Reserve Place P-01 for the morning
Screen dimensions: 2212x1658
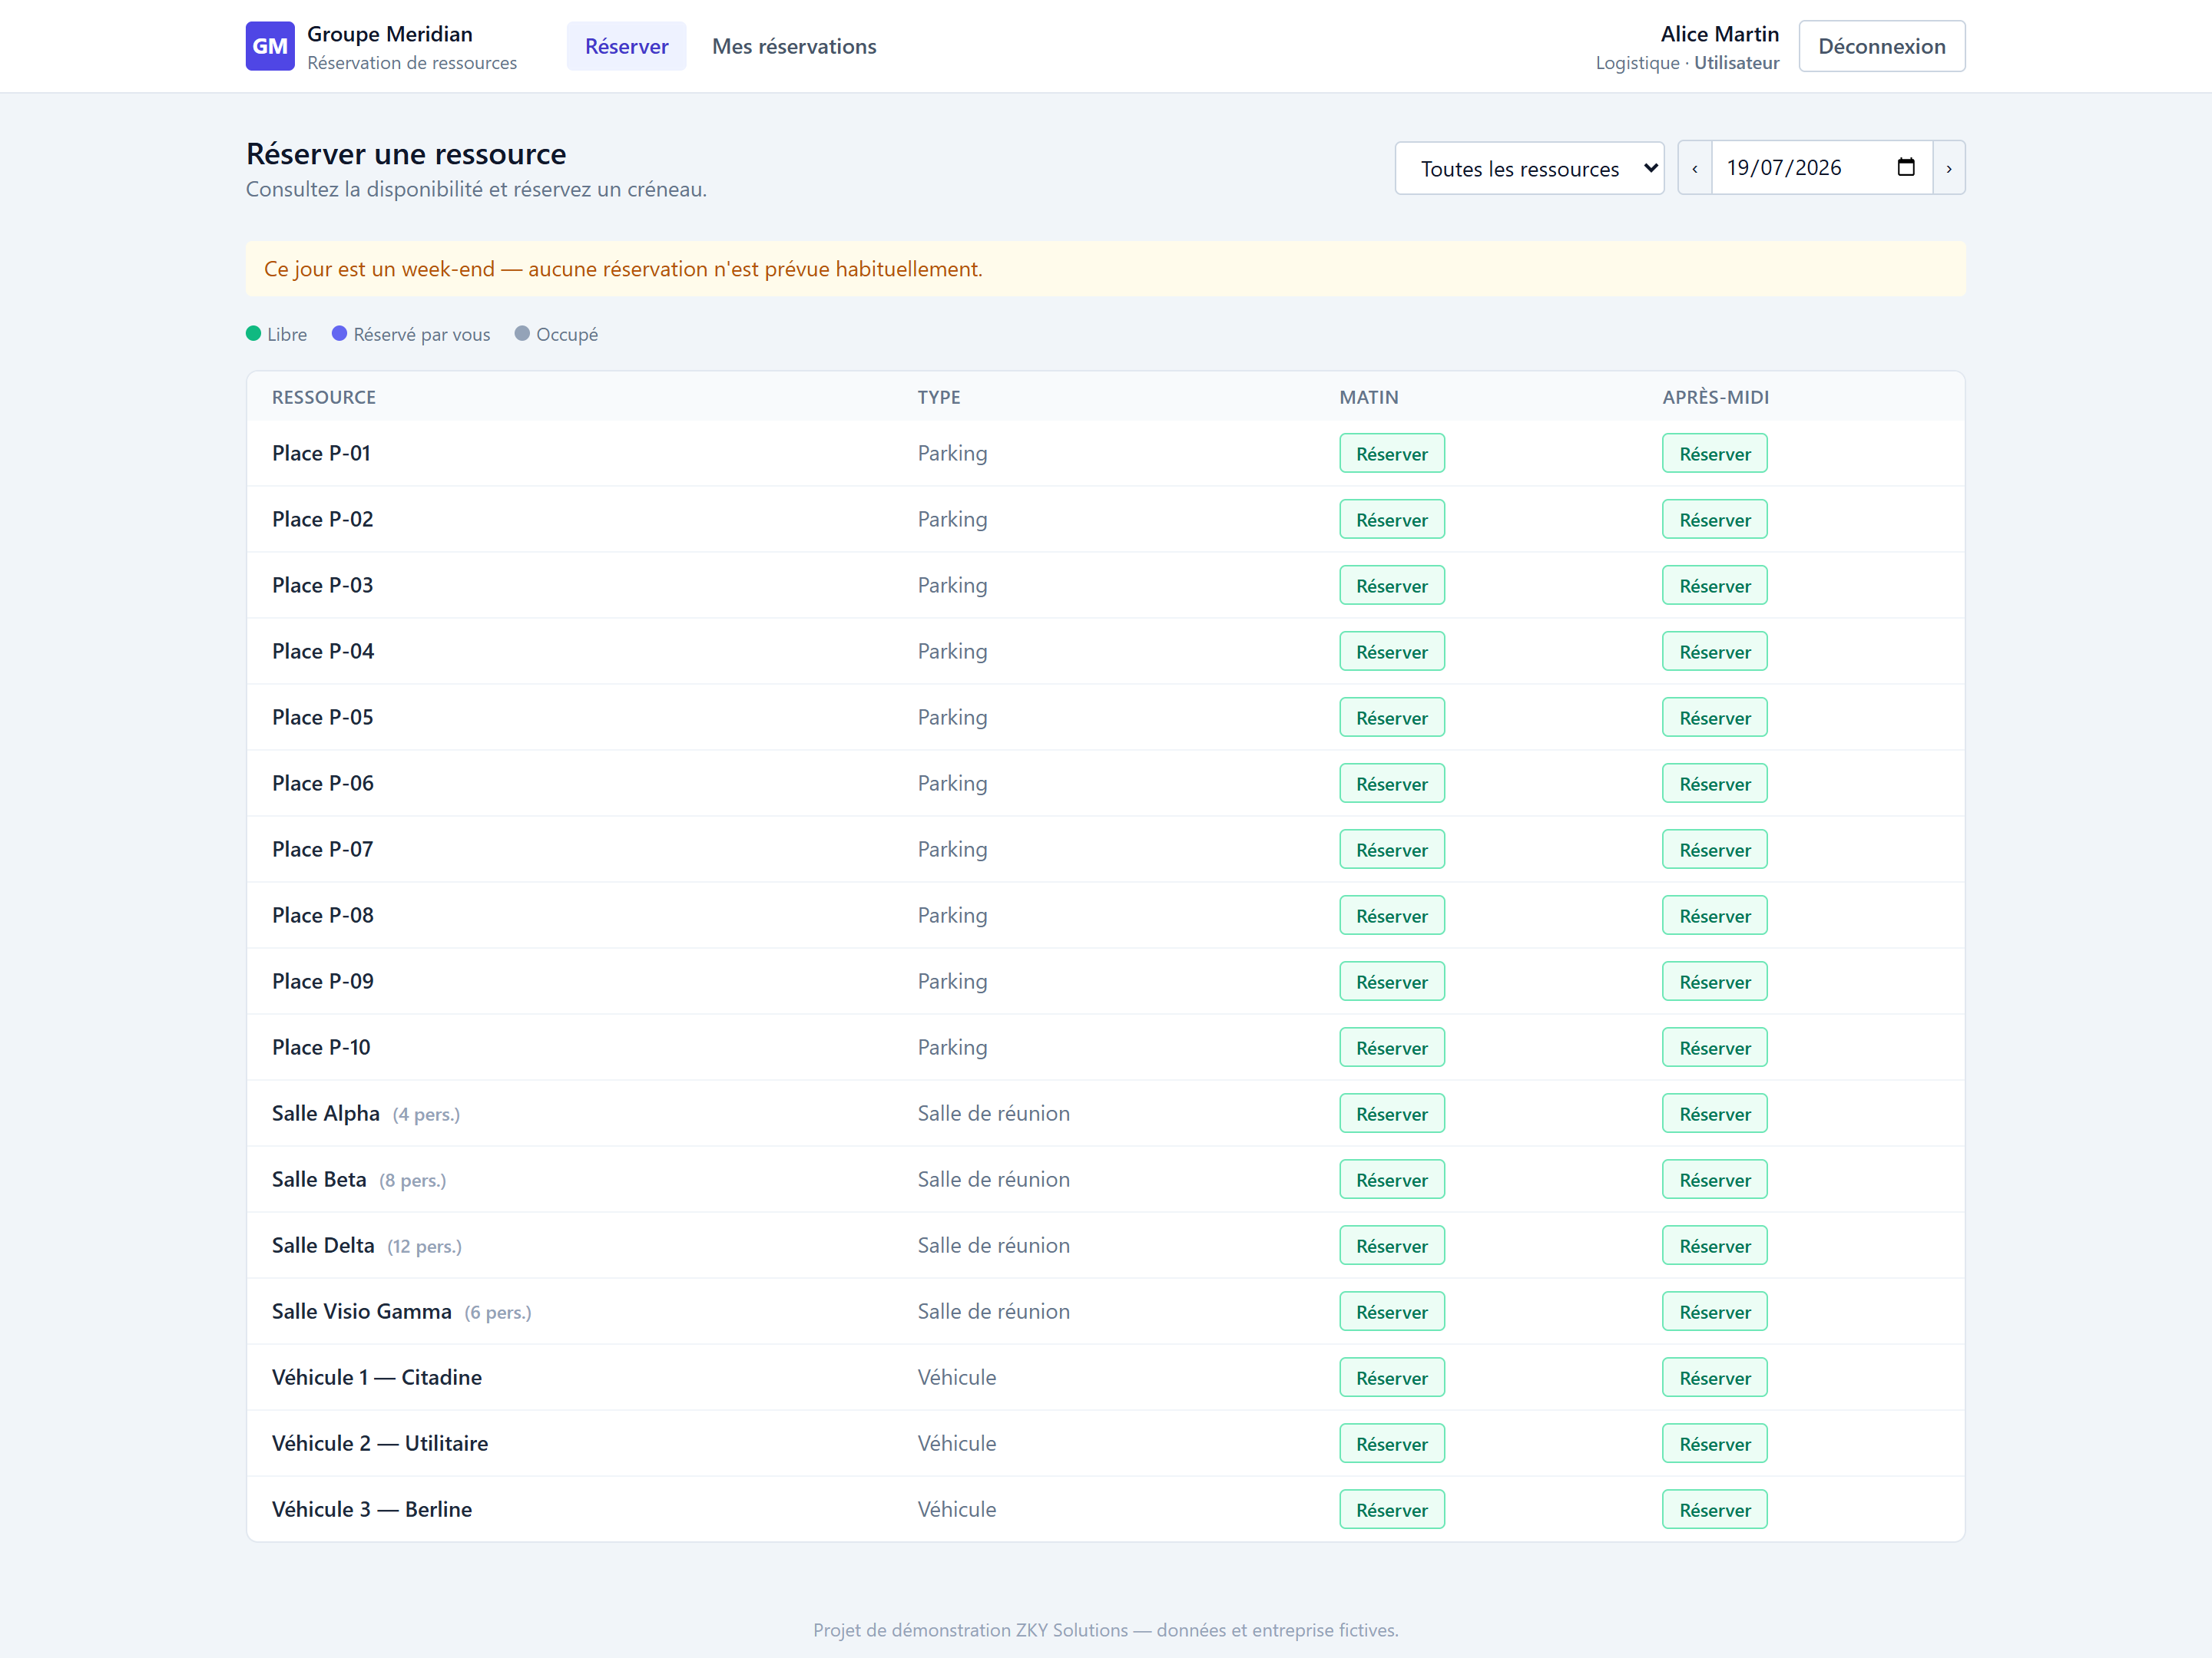[x=1391, y=454]
